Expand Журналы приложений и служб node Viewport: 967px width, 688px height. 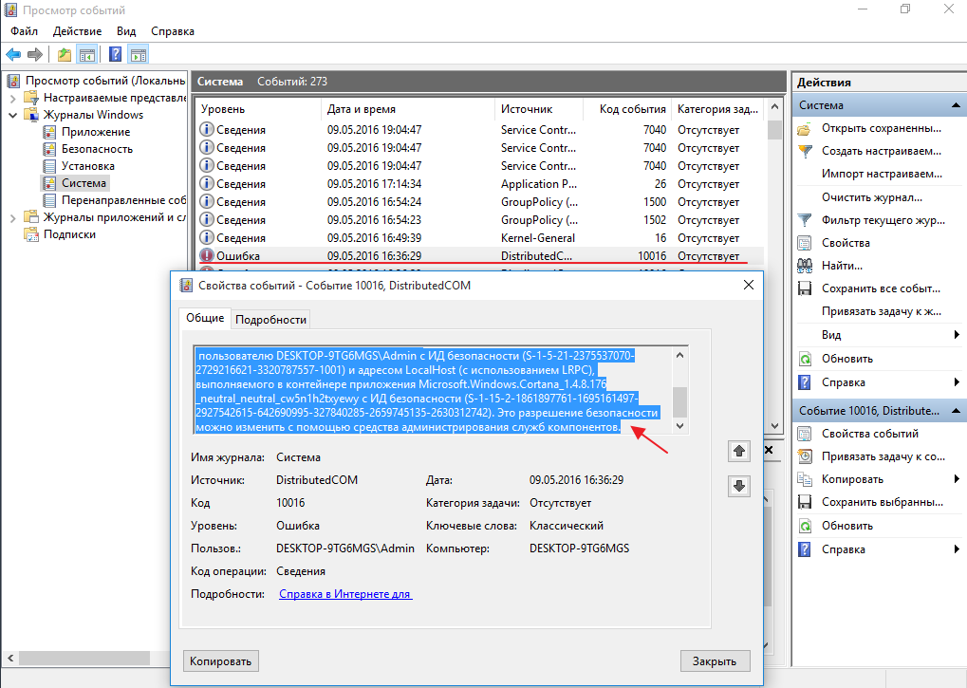12,217
